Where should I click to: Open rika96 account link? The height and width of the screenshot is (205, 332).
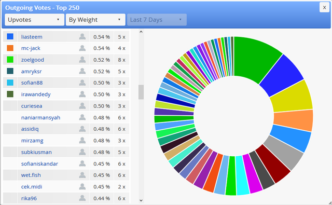[29, 198]
